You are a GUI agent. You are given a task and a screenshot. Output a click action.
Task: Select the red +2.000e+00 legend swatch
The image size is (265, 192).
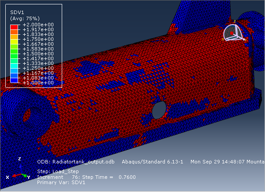(x=14, y=27)
